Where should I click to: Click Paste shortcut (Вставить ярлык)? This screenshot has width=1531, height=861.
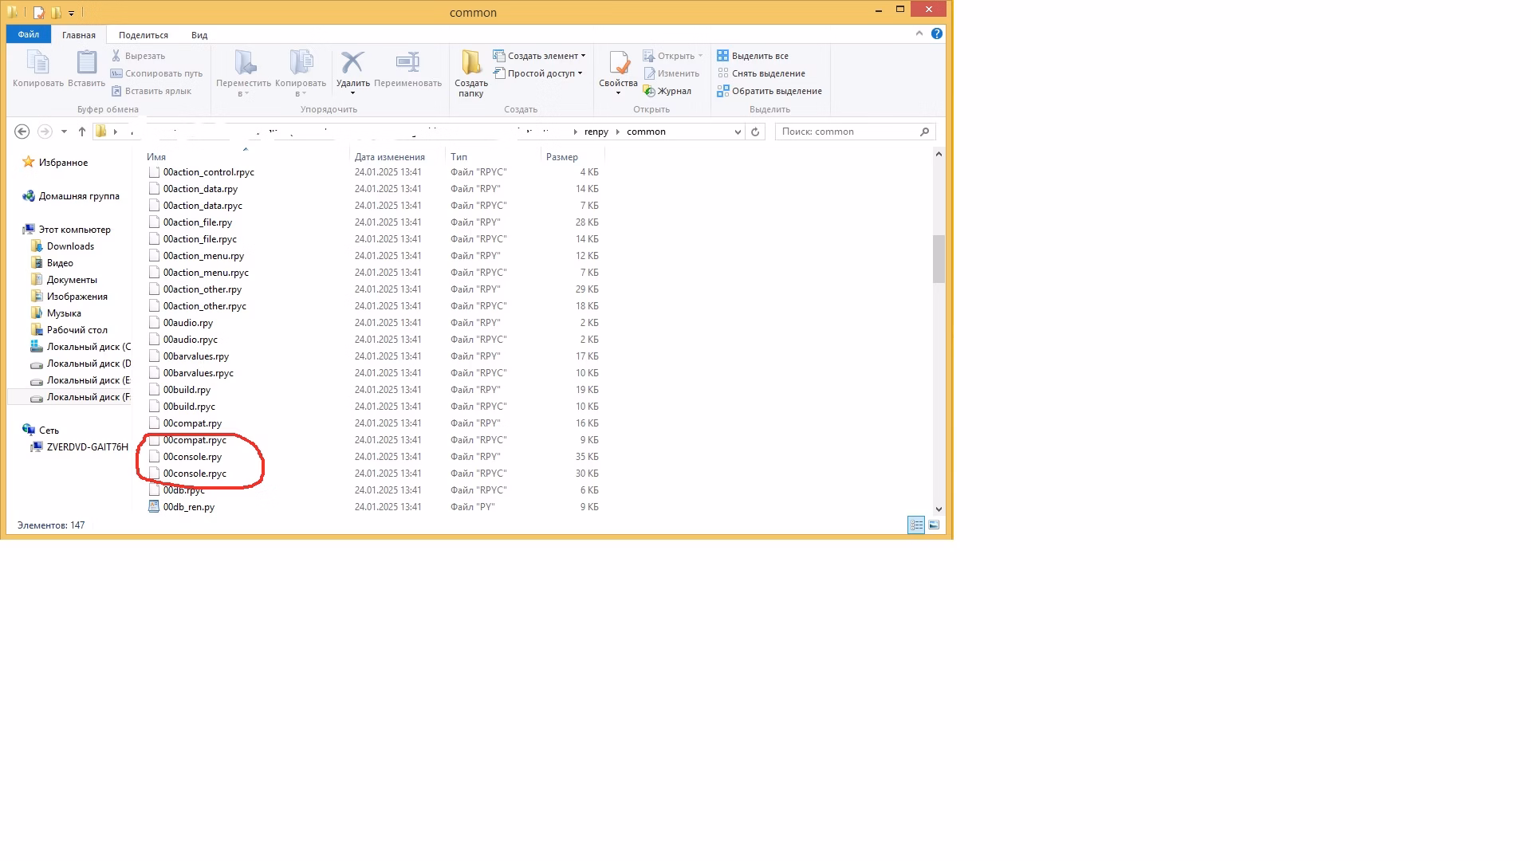pos(152,91)
